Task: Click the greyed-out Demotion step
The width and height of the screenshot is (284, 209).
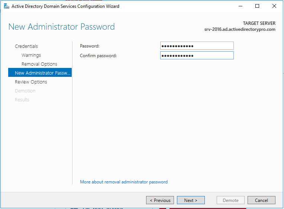Action: click(25, 91)
